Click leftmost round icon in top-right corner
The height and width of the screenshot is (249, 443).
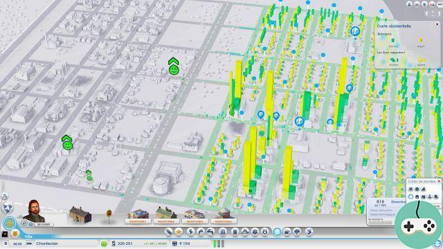click(x=409, y=5)
